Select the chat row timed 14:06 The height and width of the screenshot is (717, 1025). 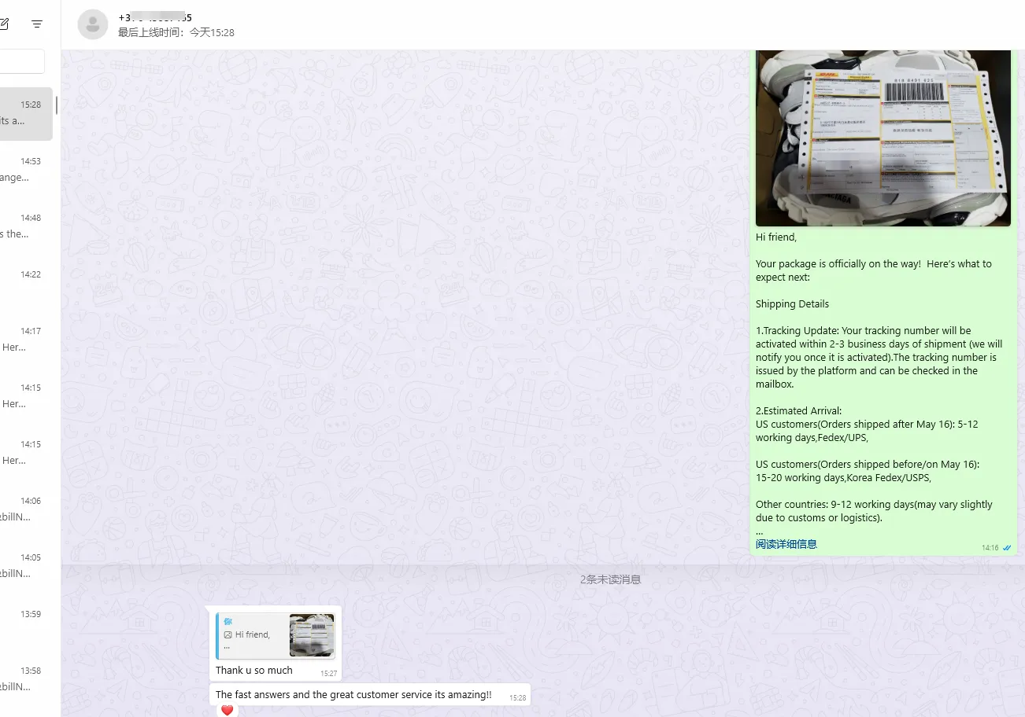pyautogui.click(x=26, y=509)
